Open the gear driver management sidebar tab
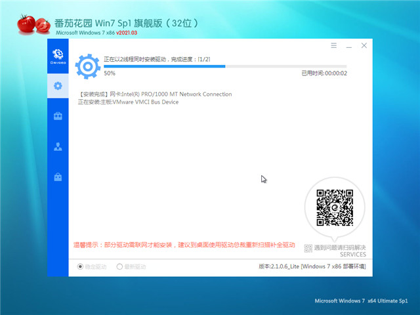The image size is (420, 315). [58, 86]
